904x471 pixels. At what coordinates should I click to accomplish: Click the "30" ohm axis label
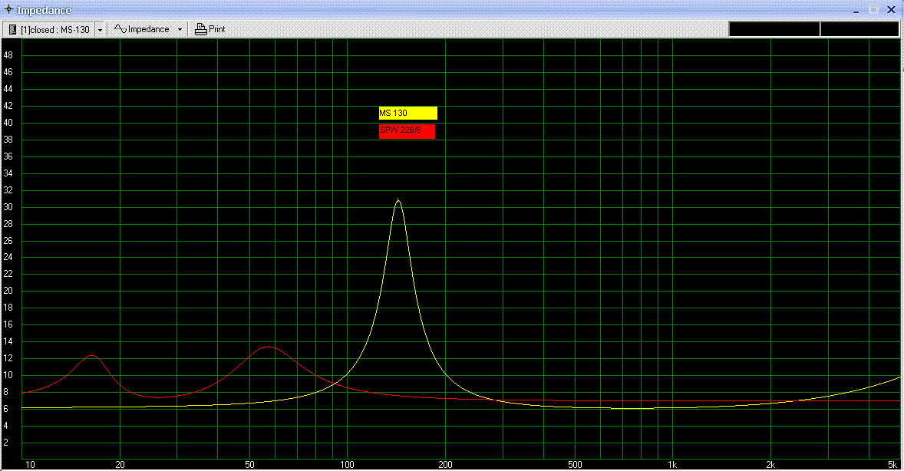point(8,207)
